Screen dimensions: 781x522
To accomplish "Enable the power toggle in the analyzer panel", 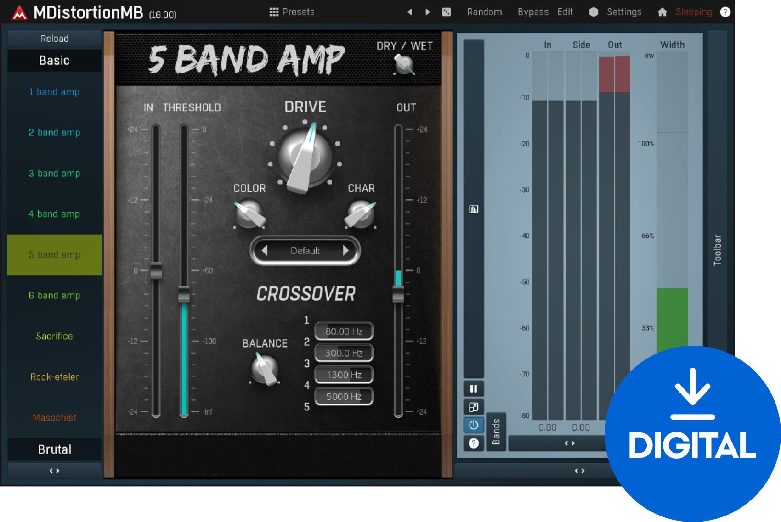I will 473,425.
